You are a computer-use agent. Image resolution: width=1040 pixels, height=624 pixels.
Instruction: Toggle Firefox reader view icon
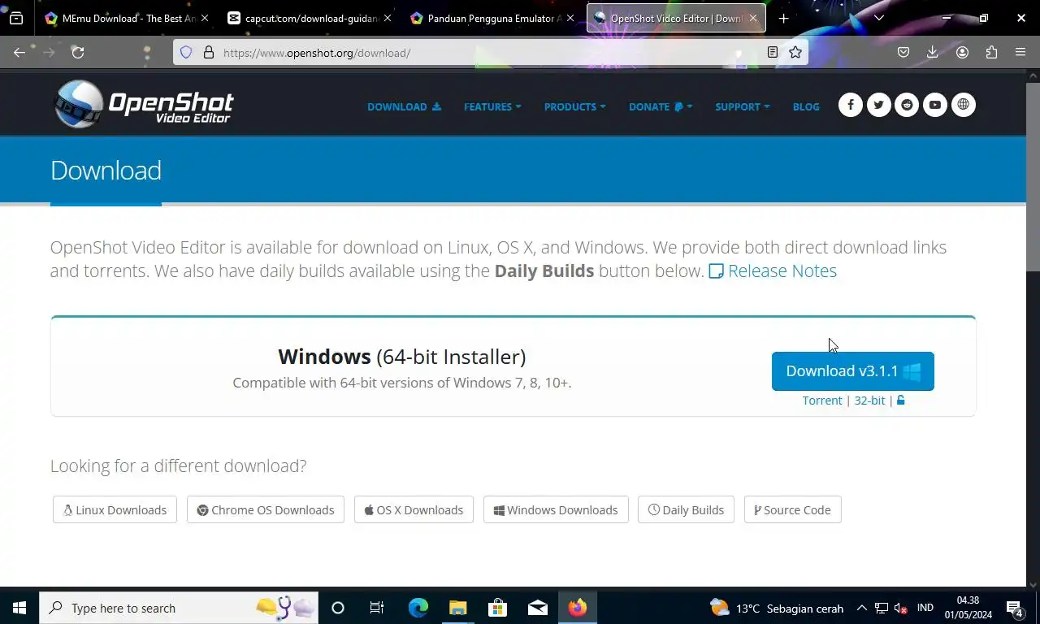[x=773, y=52]
